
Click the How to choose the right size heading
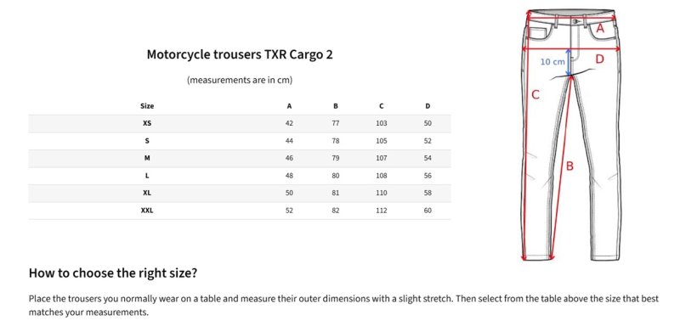113,273
